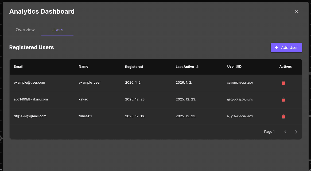This screenshot has height=171, width=311.
Task: Switch to the Overview tab
Action: point(25,30)
